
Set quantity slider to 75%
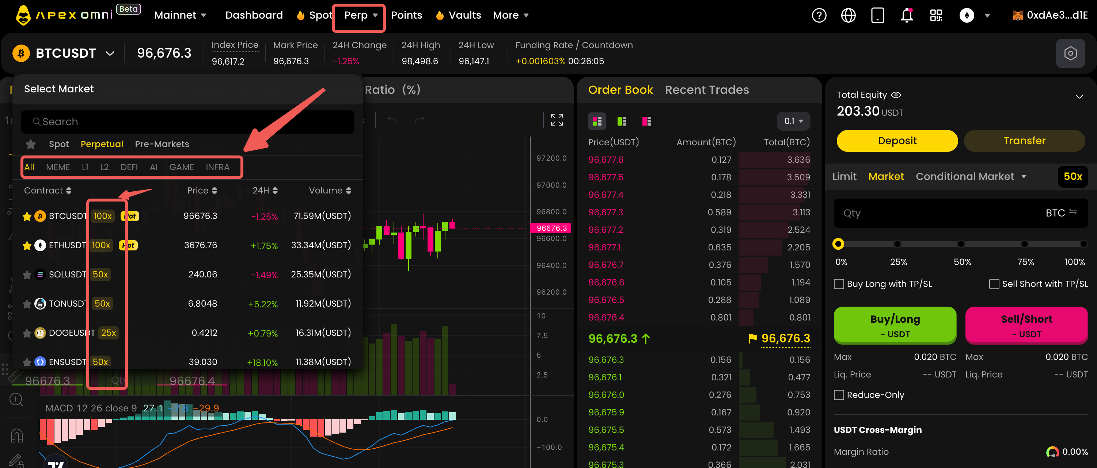tap(1024, 244)
